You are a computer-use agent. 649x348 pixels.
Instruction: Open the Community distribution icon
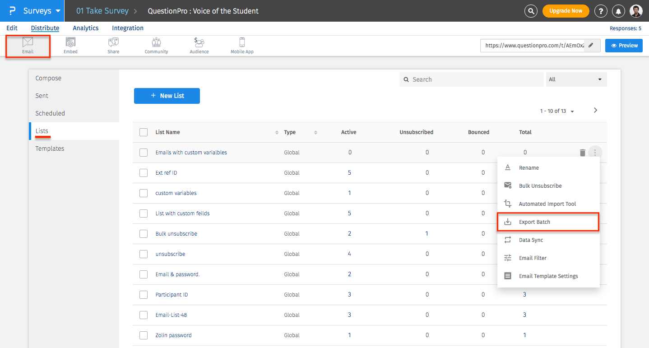click(156, 46)
